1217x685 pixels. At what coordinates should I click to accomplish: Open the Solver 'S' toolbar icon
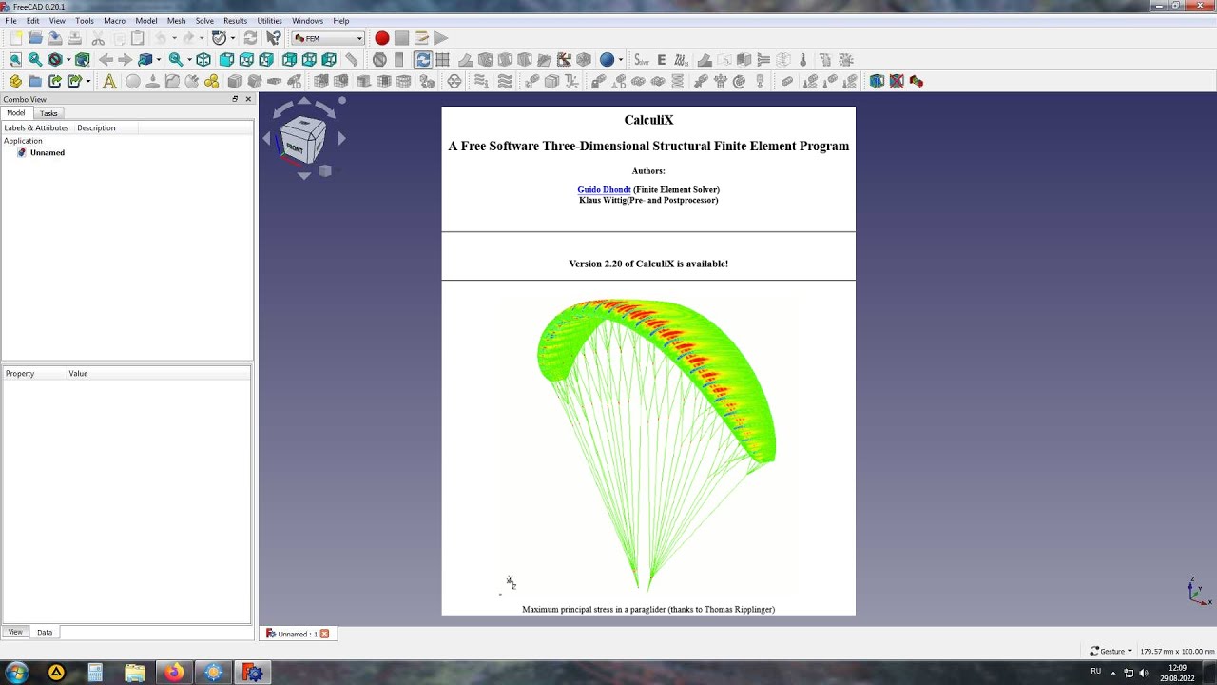tap(642, 59)
